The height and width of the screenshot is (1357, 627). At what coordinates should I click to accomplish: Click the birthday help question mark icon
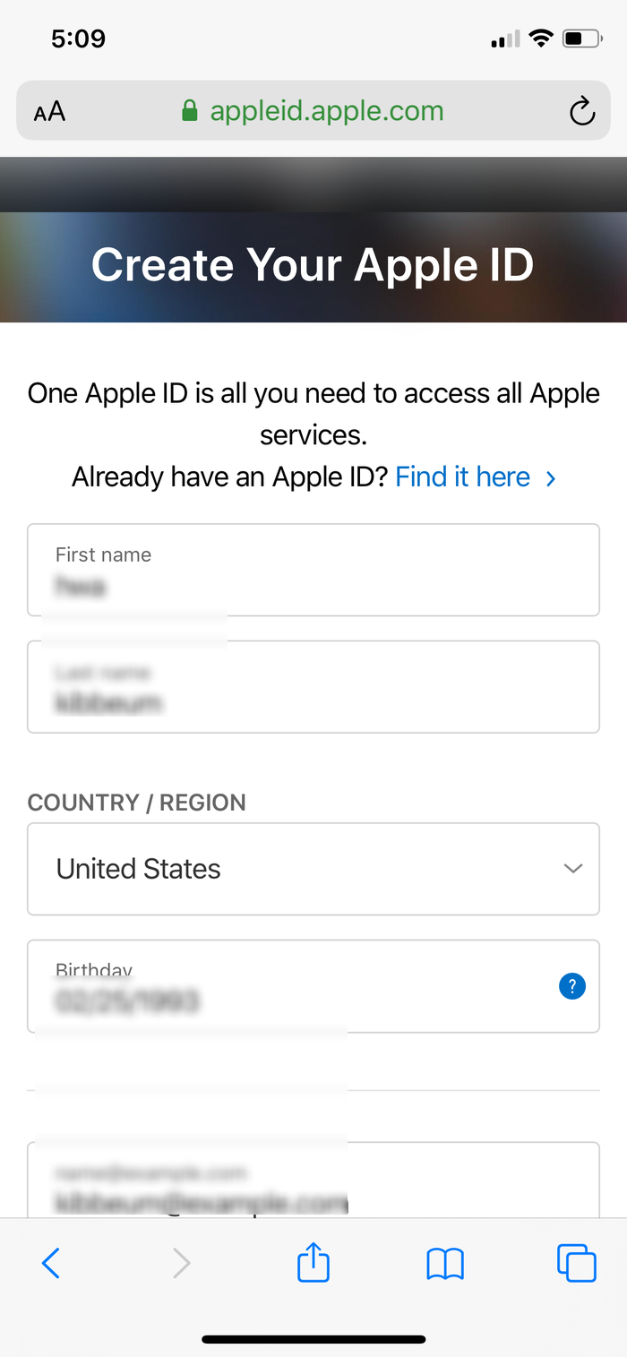(x=572, y=986)
